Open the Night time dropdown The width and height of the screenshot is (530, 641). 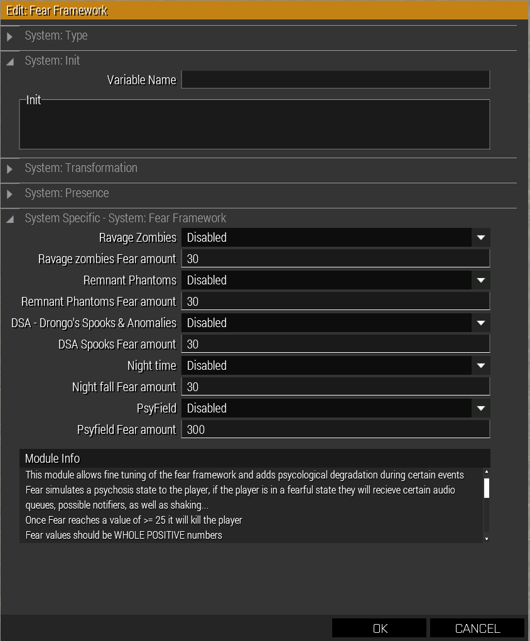(481, 365)
